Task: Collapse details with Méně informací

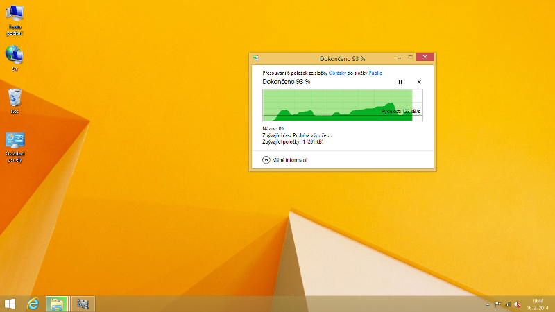Action: [284, 160]
